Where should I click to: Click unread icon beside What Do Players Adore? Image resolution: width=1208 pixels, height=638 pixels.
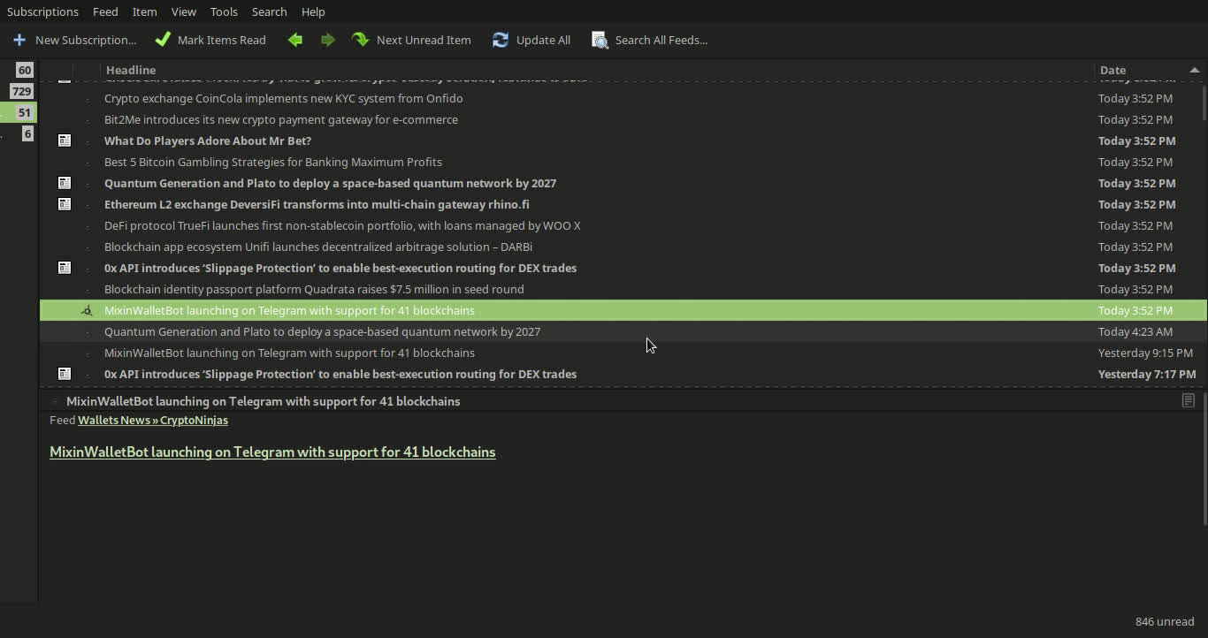click(x=65, y=141)
